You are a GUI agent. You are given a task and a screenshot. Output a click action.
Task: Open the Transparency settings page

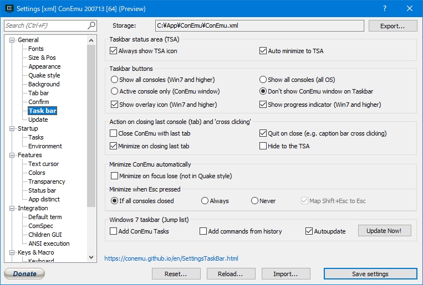(x=47, y=182)
